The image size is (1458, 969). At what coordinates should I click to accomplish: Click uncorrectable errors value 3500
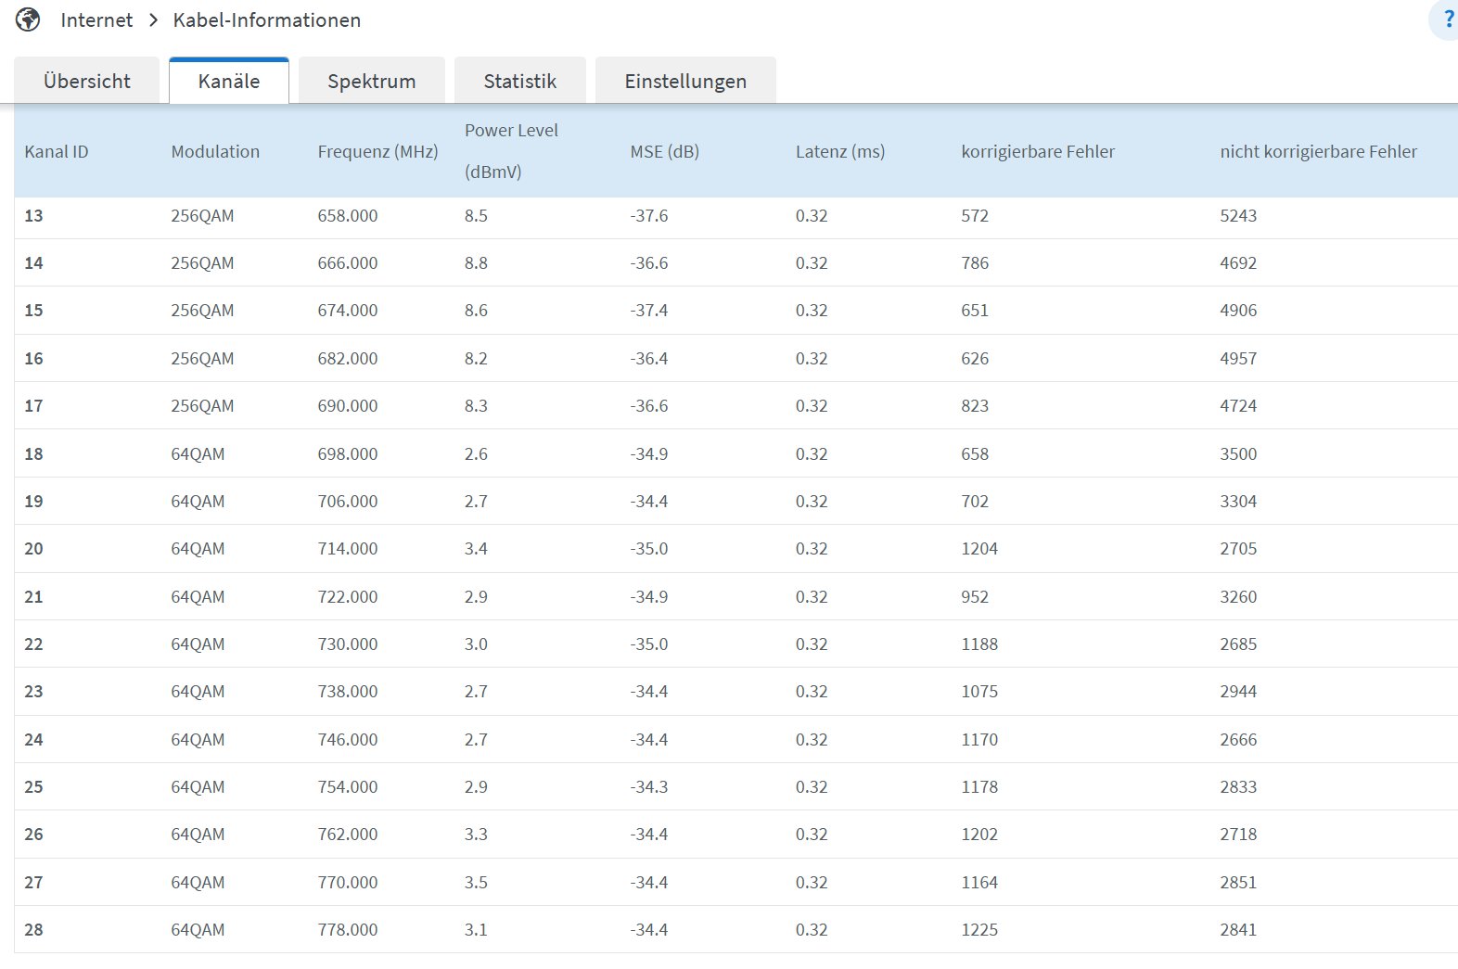click(x=1238, y=454)
